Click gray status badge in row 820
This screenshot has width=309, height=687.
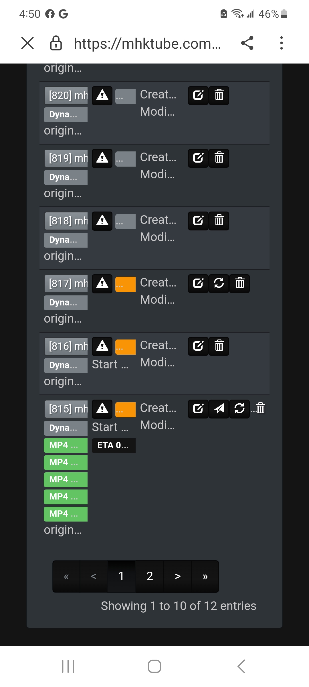pyautogui.click(x=125, y=96)
